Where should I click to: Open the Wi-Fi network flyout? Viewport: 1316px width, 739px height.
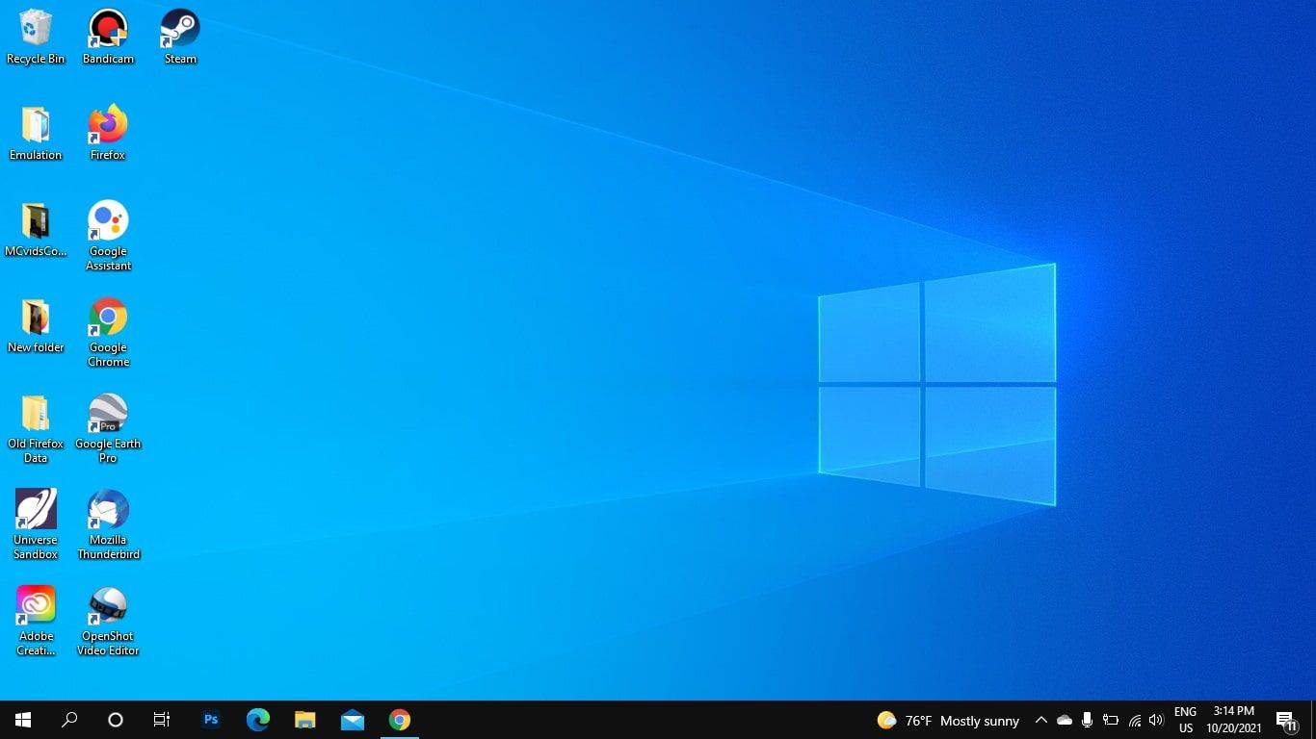(1134, 720)
